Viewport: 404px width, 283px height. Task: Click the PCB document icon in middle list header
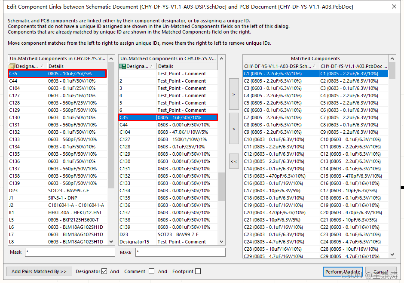click(123, 66)
